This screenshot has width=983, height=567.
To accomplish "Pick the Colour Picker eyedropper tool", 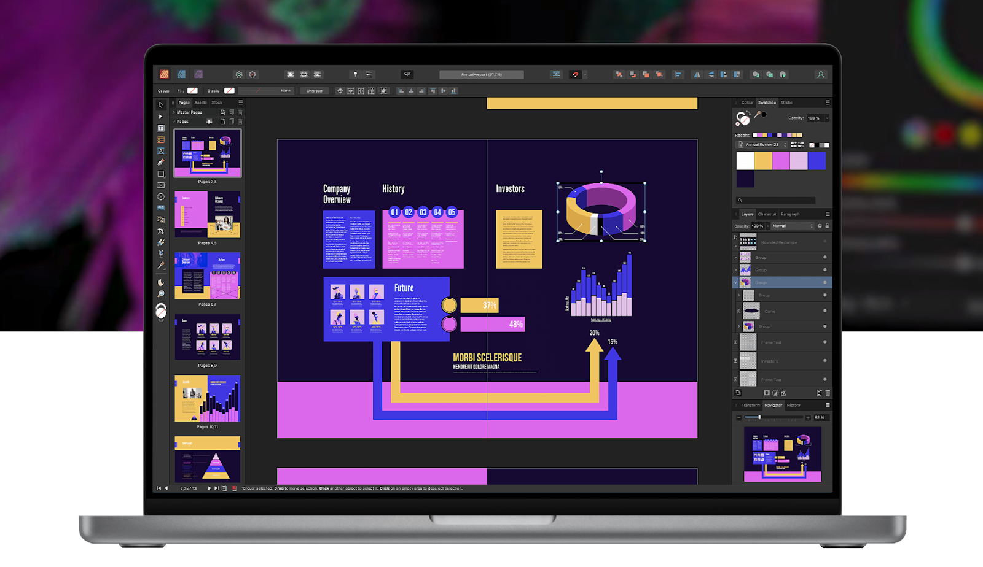I will [161, 266].
